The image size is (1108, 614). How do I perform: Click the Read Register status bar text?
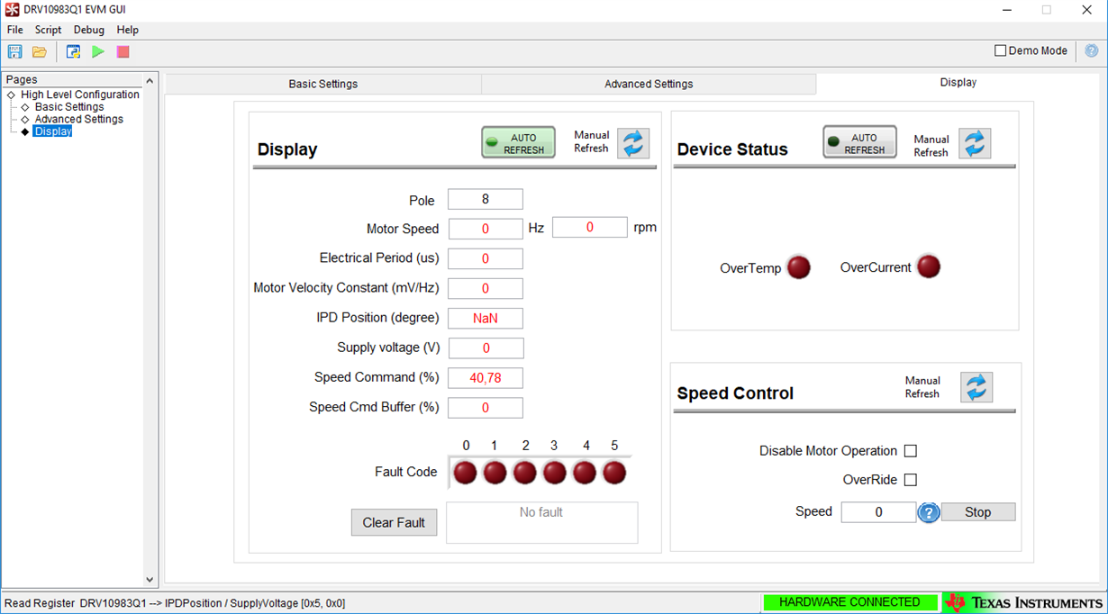175,603
